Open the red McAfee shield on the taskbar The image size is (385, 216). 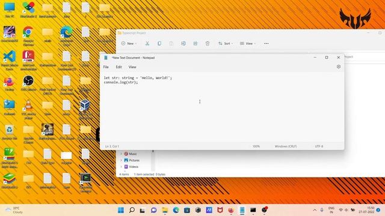point(220,210)
